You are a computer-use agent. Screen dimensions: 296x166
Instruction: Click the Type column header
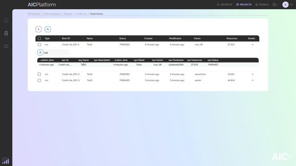pos(47,38)
